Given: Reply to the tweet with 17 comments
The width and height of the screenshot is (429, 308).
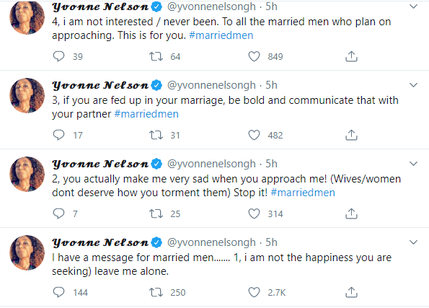Looking at the screenshot, I should pyautogui.click(x=58, y=135).
